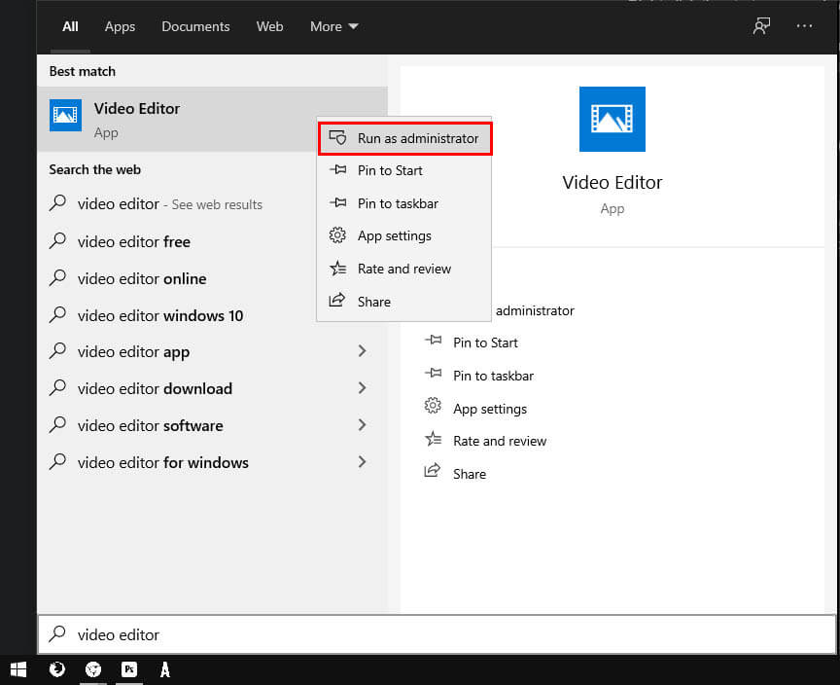This screenshot has width=840, height=685.
Task: Choose Pin to Start in context menu
Action: pos(404,170)
